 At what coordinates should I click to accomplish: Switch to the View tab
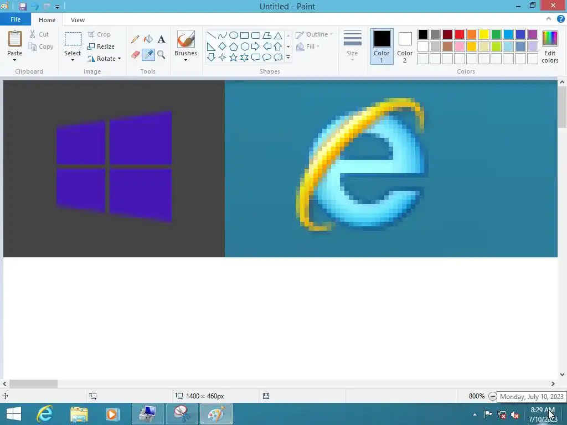point(78,20)
